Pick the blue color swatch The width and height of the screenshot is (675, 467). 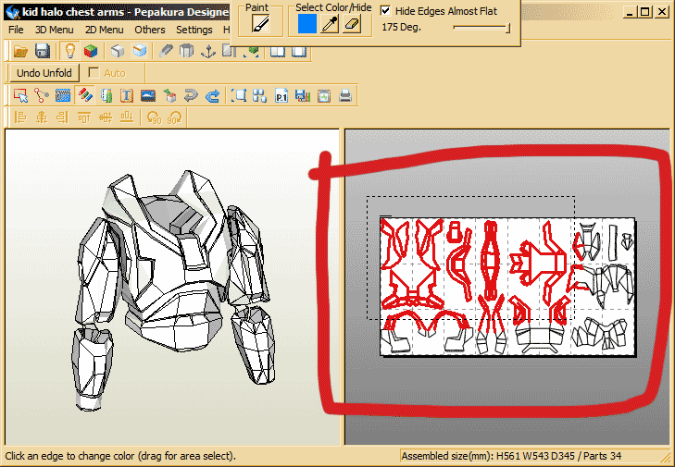click(307, 24)
